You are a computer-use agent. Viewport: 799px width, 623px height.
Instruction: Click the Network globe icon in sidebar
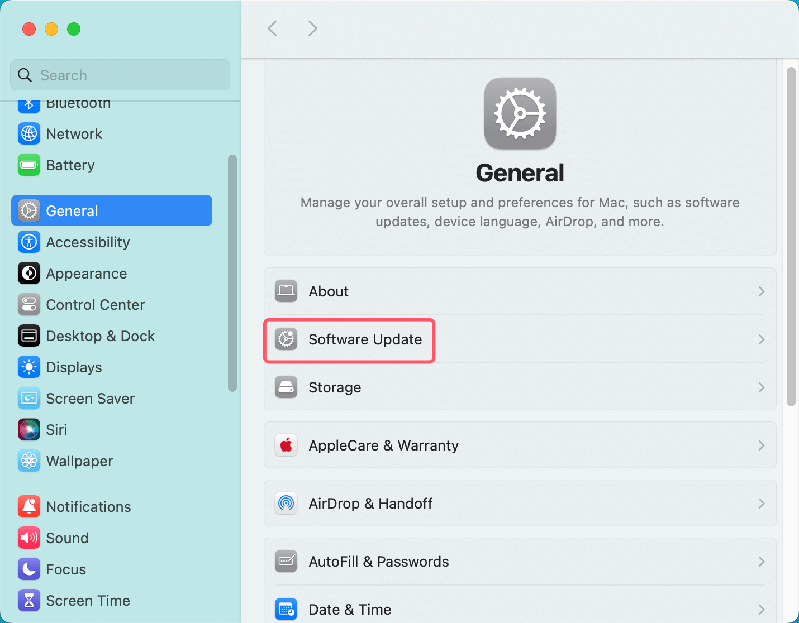[x=29, y=134]
